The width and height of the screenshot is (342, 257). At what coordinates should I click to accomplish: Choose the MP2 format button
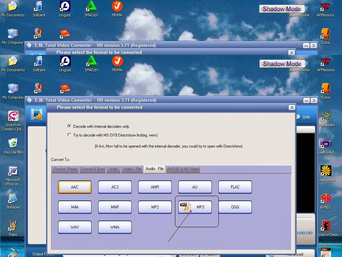point(155,207)
